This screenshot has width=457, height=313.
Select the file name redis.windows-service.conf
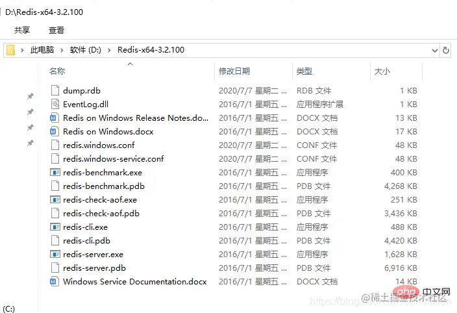[x=114, y=159]
